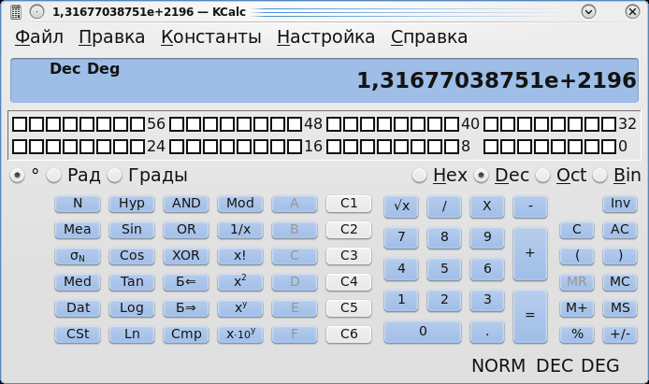Image resolution: width=649 pixels, height=384 pixels.
Task: Click the Ln button
Action: click(132, 334)
